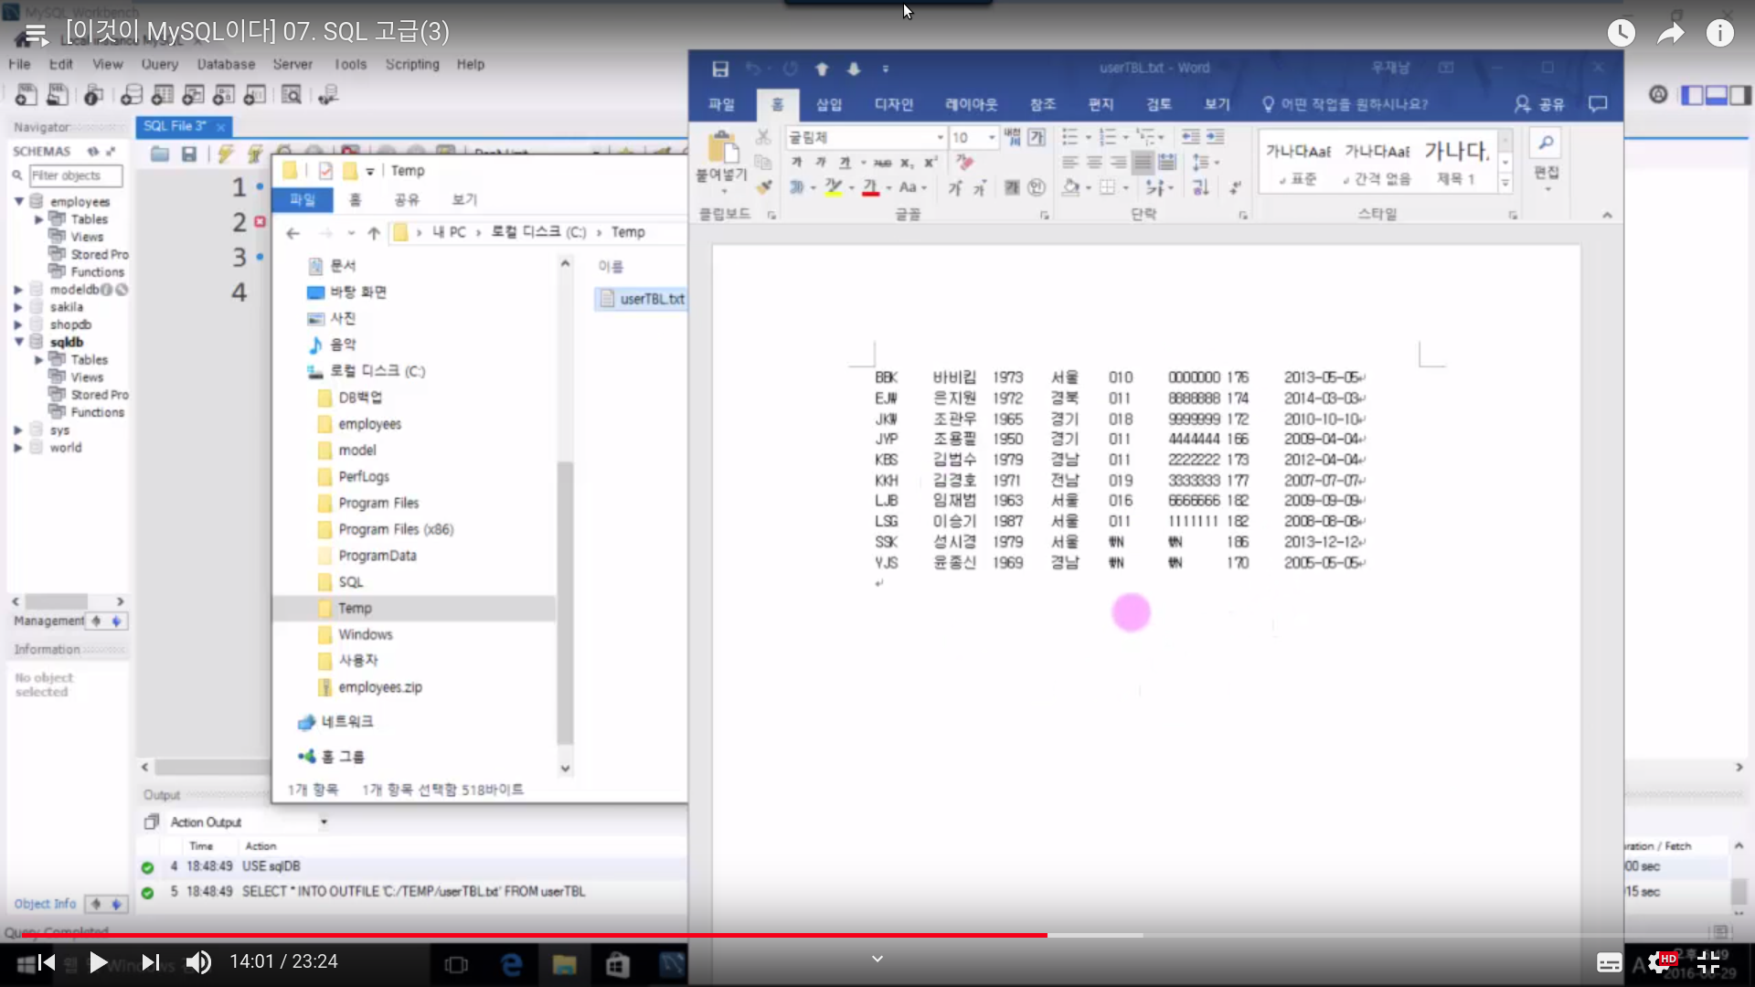Screen dimensions: 1755x987
Task: Click the create new table icon
Action: coord(163,94)
